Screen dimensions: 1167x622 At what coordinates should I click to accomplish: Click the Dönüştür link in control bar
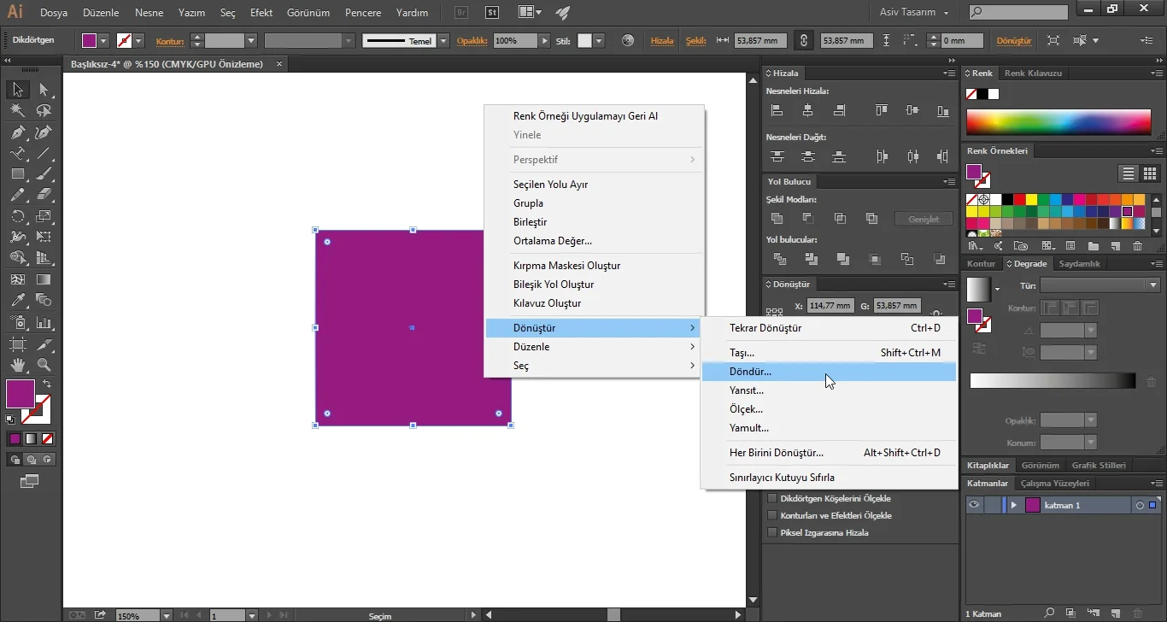coord(1014,41)
